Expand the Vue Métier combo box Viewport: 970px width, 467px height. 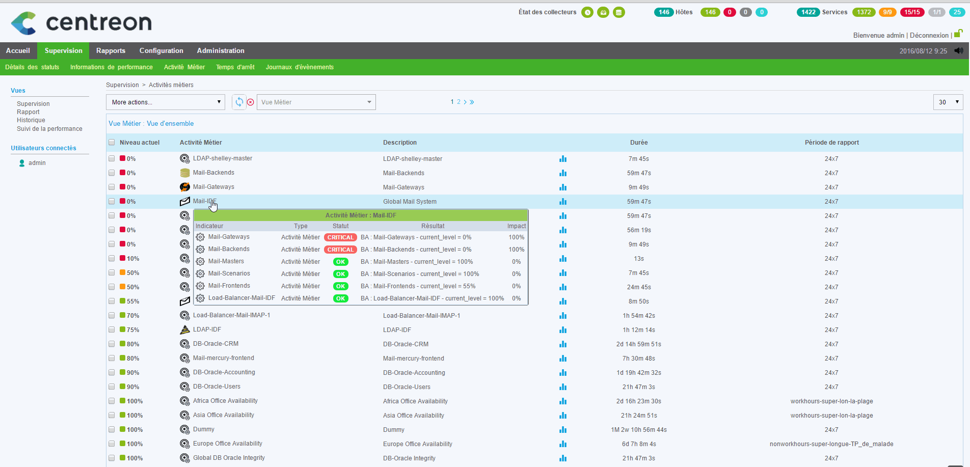pos(316,102)
